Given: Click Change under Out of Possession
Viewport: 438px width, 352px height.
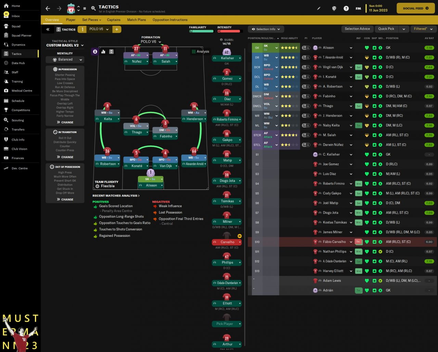Looking at the screenshot, I should coord(65,199).
